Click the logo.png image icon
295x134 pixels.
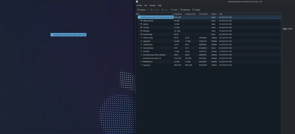coord(141,65)
